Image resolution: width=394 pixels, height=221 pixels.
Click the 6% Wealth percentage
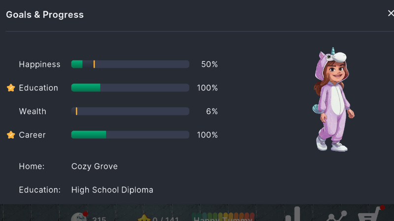[212, 111]
